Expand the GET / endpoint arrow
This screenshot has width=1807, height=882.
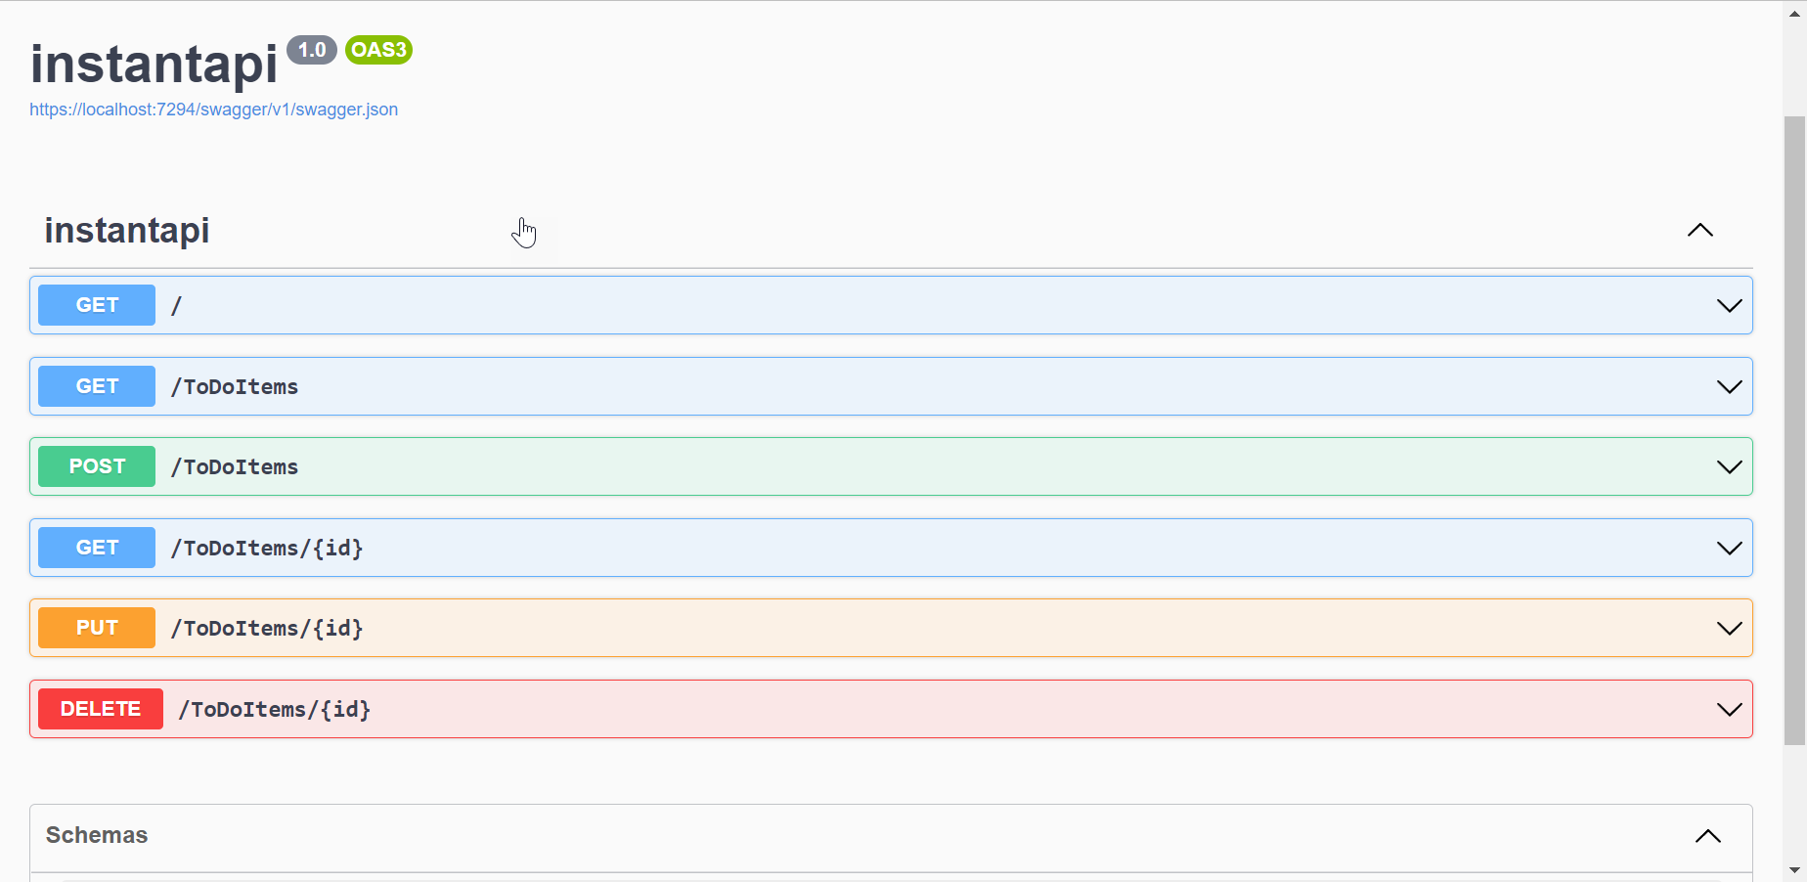point(1729,306)
